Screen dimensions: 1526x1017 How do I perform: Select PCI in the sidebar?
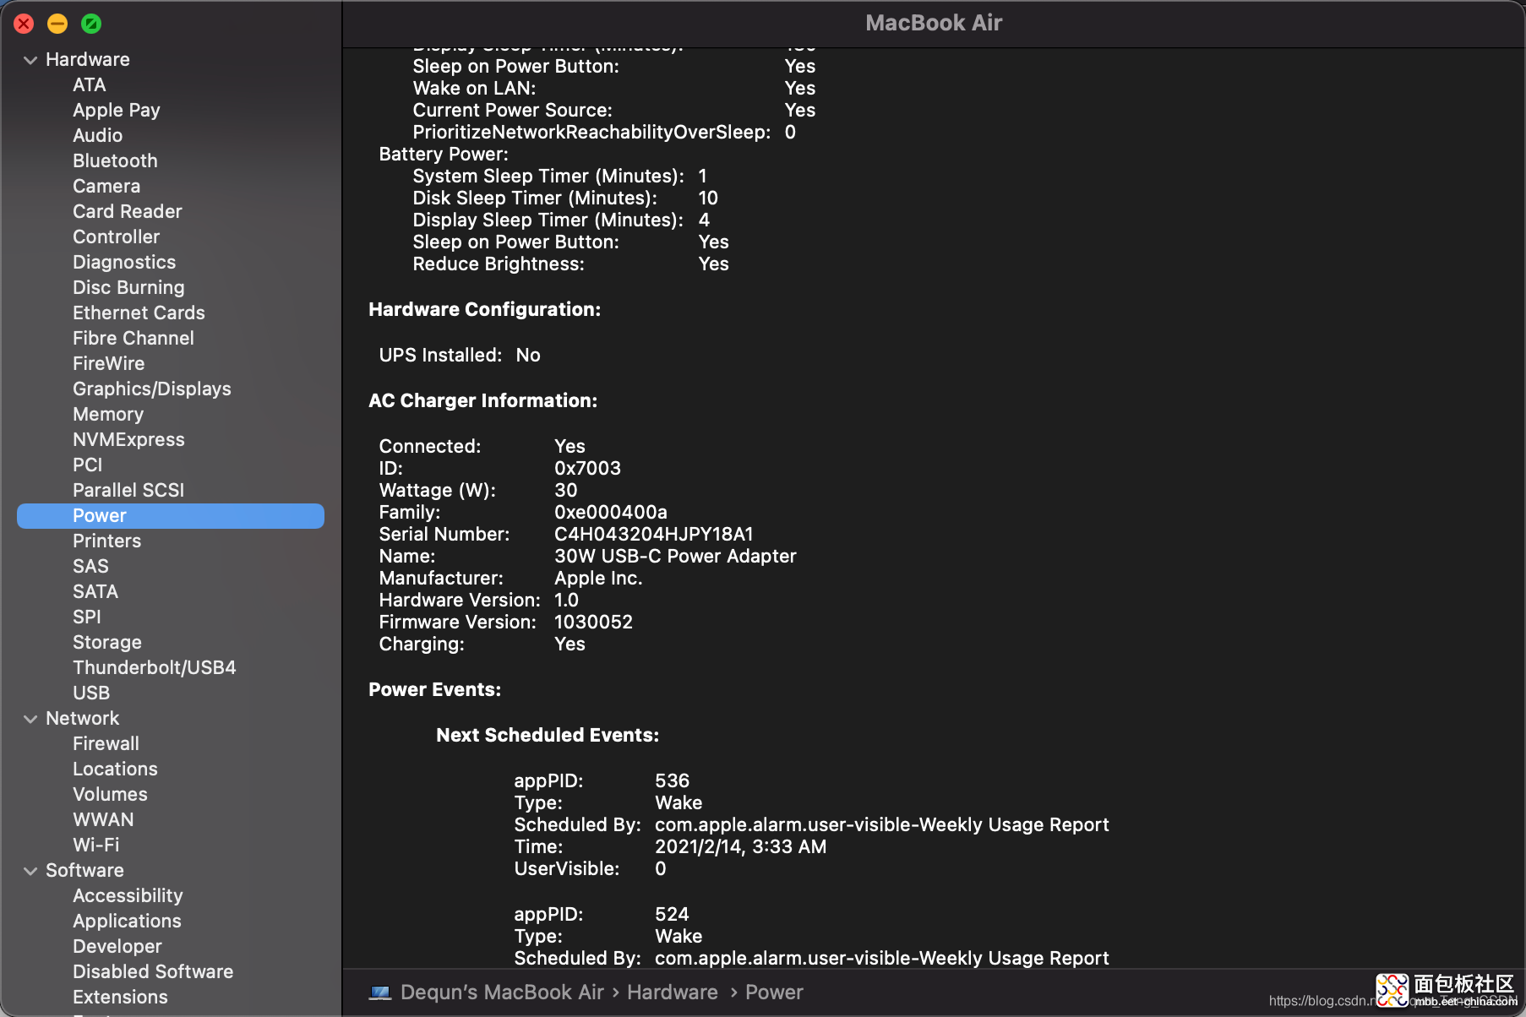(87, 465)
